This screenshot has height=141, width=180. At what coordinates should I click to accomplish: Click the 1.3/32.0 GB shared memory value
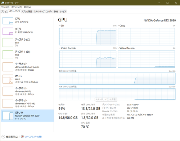coord(90,118)
